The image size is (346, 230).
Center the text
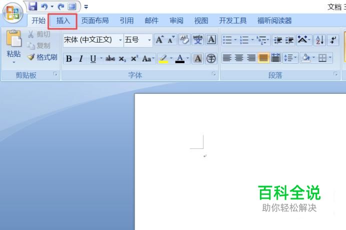click(x=239, y=58)
